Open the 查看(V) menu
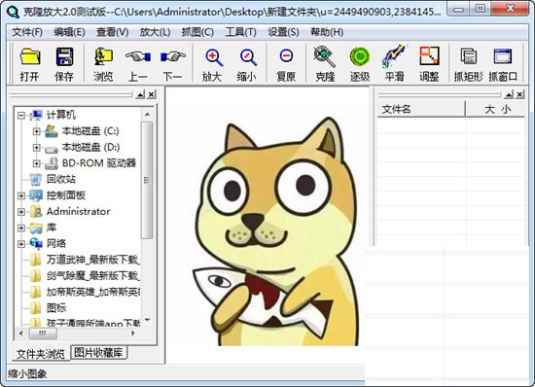535x387 pixels. click(112, 32)
